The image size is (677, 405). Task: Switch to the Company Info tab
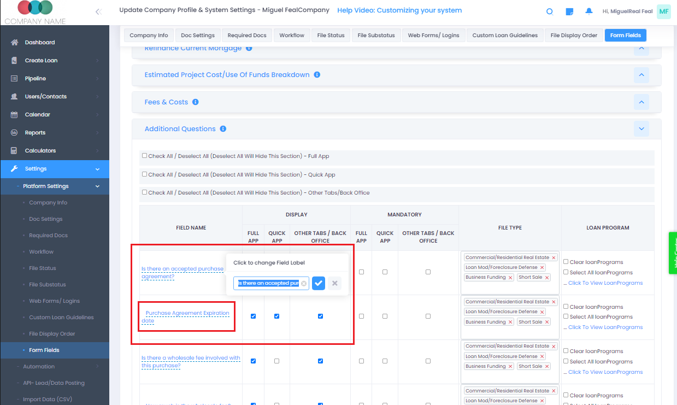(149, 36)
